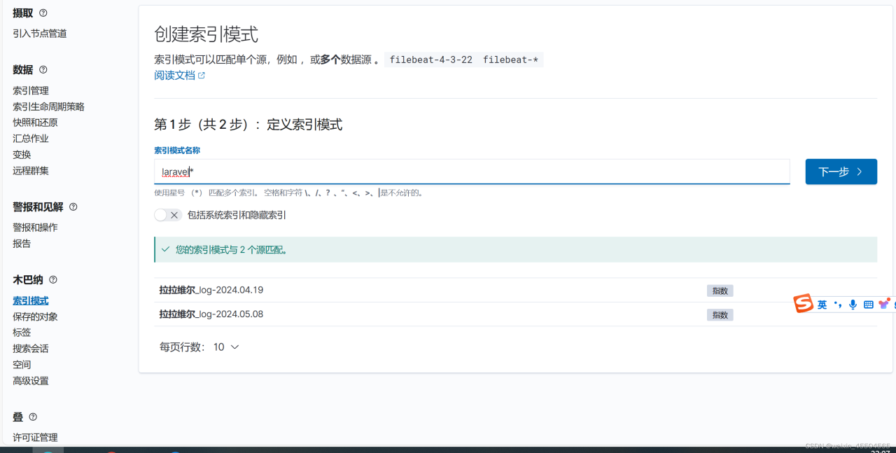Open the 阅读文档 link

174,76
